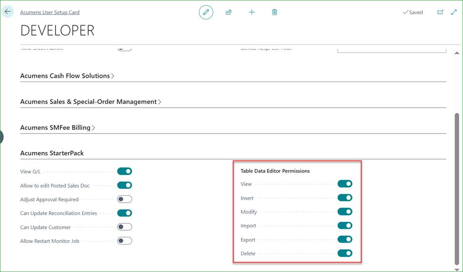Create new record with plus icon
463x272 pixels.
[252, 12]
